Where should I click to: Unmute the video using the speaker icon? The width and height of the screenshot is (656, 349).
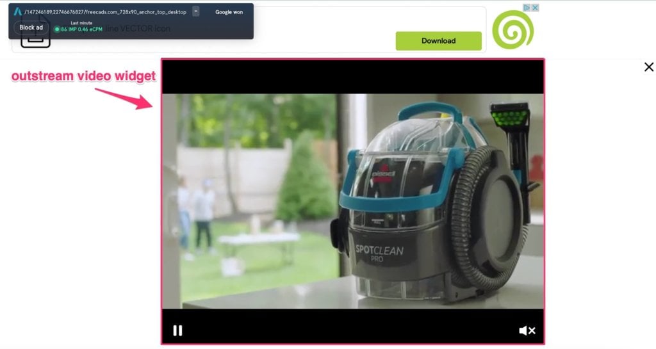click(x=527, y=330)
